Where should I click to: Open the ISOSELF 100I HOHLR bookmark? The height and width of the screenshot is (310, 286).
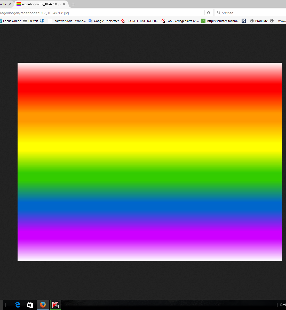click(140, 21)
